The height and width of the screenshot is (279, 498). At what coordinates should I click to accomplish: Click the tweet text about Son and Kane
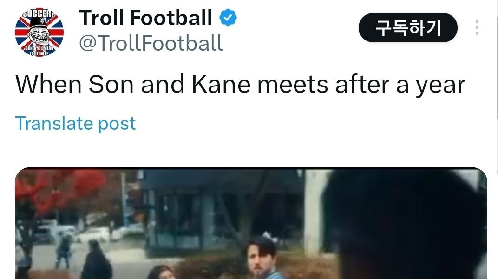[240, 85]
